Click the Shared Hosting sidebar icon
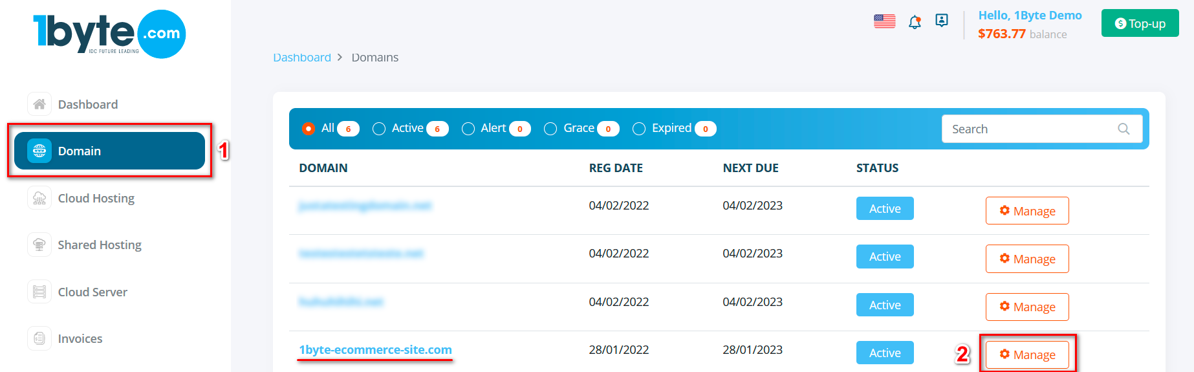Image resolution: width=1194 pixels, height=372 pixels. pos(39,245)
